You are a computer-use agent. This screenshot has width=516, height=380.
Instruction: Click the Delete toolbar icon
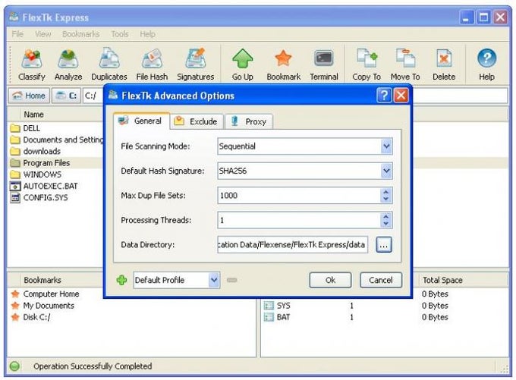444,59
